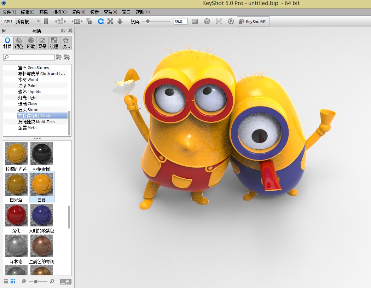Select the 森林志 silver material thumbnail
The image size is (371, 288).
(16, 246)
